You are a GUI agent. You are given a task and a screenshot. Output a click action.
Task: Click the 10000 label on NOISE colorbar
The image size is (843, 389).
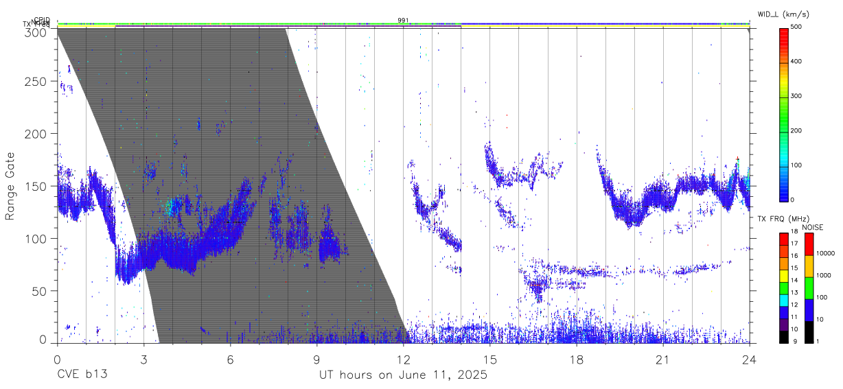(827, 254)
